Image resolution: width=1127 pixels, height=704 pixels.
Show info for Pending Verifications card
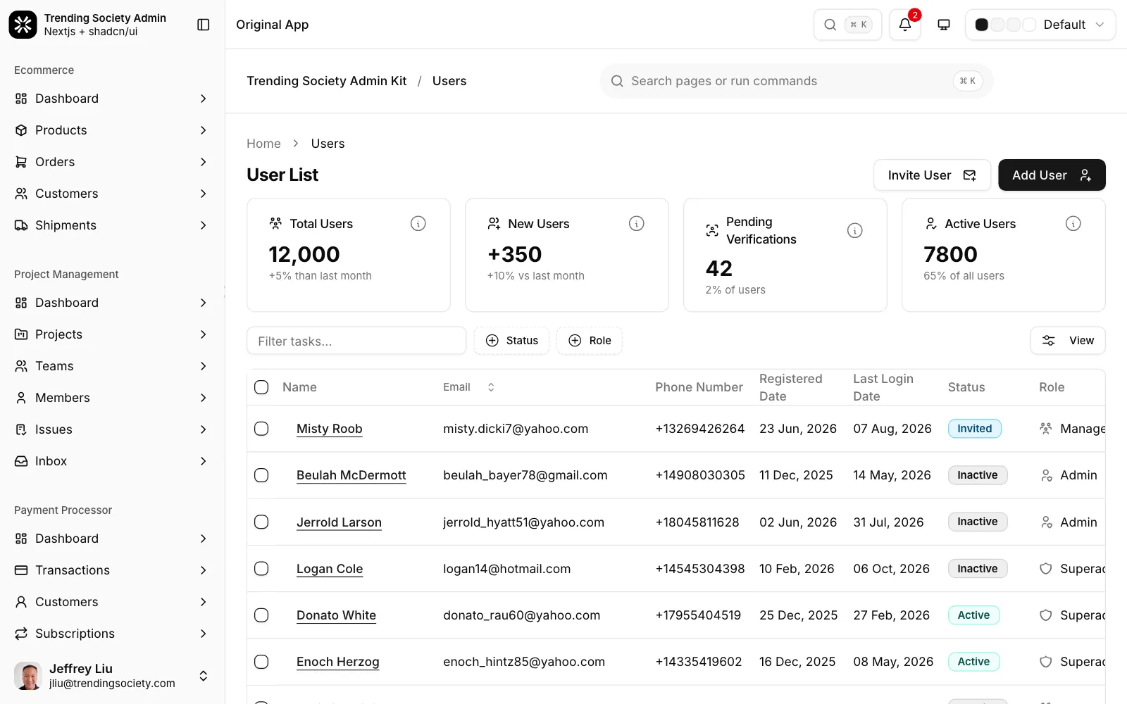click(855, 231)
